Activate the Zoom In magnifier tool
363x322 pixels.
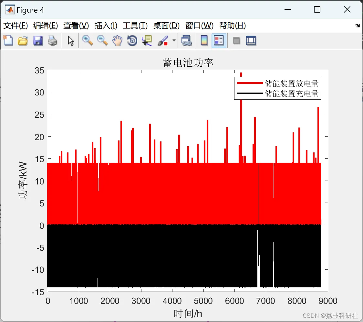[88, 40]
